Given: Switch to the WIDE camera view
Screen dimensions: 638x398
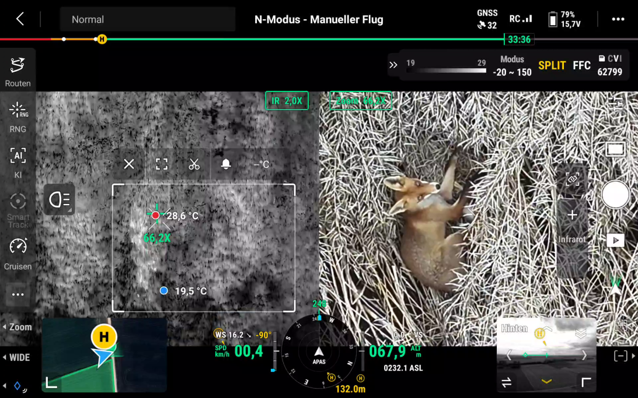Looking at the screenshot, I should coord(19,357).
